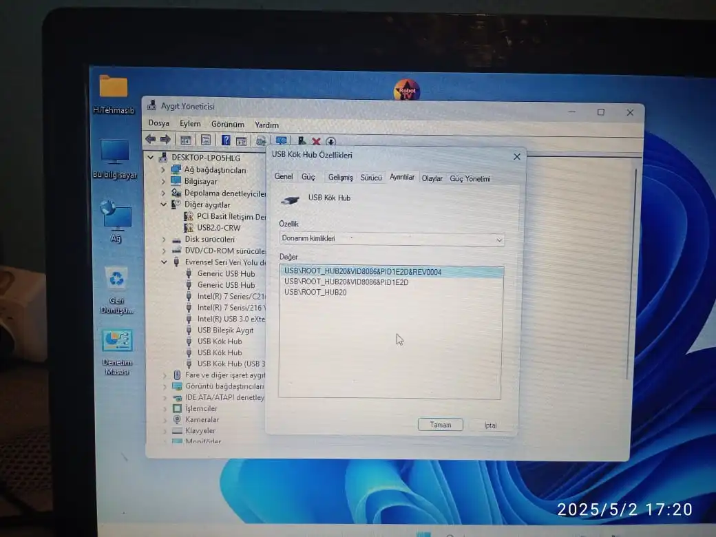Image resolution: width=716 pixels, height=537 pixels.
Task: Update driver using the green toolbar icon
Action: tap(302, 141)
